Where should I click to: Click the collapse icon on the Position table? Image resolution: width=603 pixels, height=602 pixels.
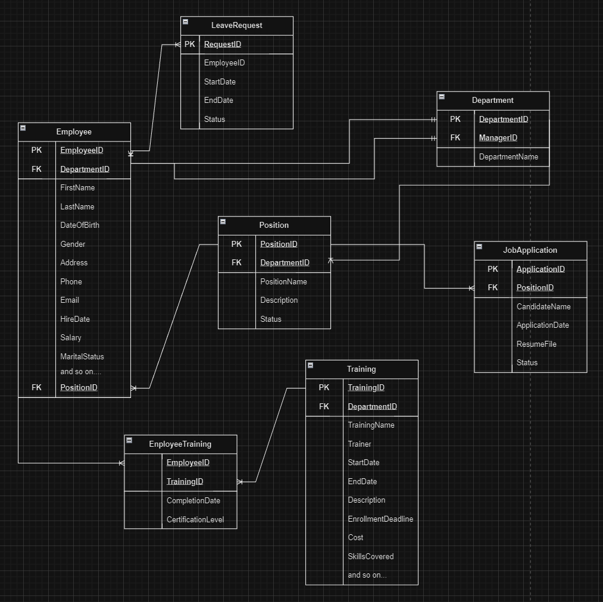click(x=223, y=221)
